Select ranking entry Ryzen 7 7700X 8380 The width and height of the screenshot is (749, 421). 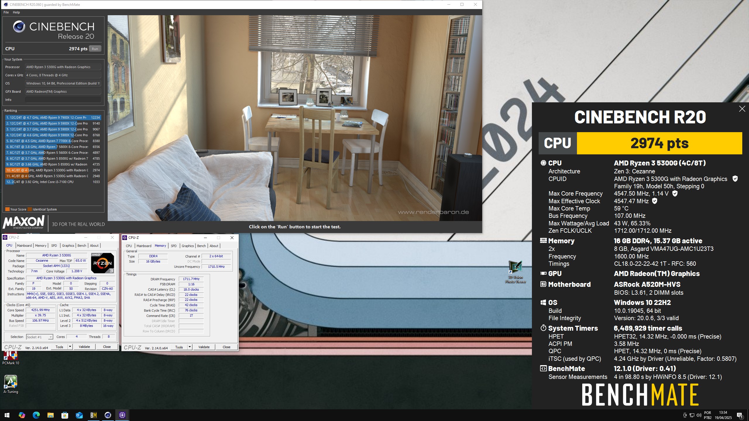tap(53, 141)
